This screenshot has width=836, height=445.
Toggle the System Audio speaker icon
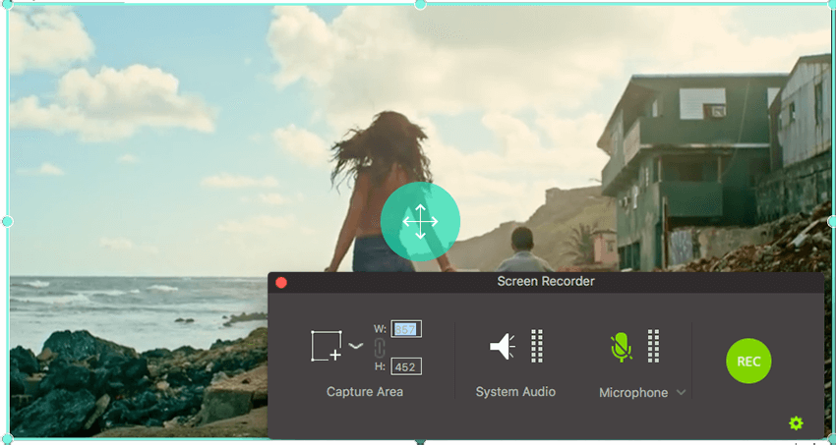503,346
